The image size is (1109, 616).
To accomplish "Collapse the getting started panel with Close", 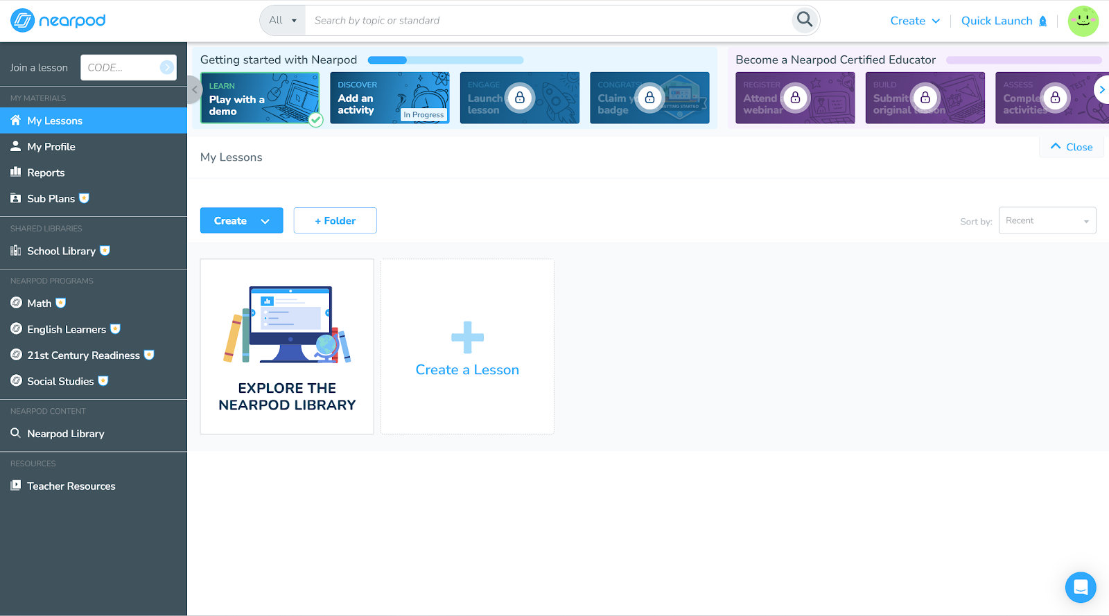I will (x=1072, y=147).
